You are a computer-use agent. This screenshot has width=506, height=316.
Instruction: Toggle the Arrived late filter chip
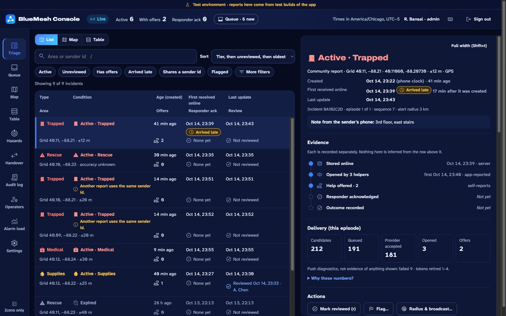pos(140,72)
